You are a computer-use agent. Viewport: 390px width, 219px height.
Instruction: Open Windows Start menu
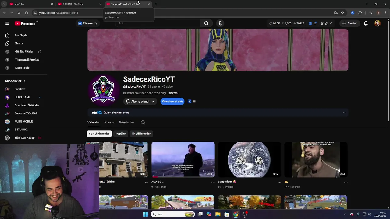coord(145,214)
